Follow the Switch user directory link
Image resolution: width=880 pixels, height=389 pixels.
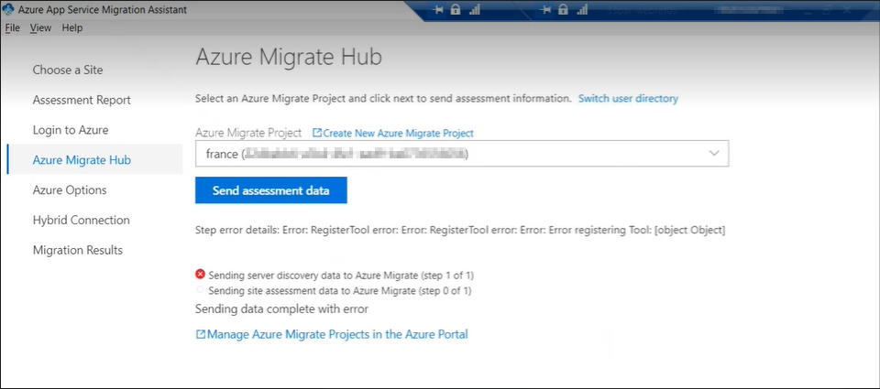coord(628,98)
